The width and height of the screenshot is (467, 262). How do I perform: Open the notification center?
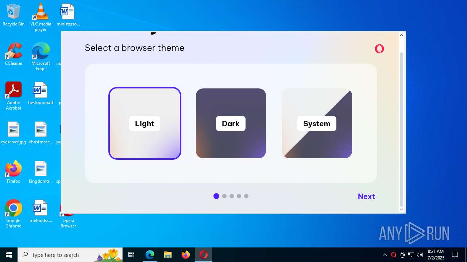pyautogui.click(x=455, y=255)
